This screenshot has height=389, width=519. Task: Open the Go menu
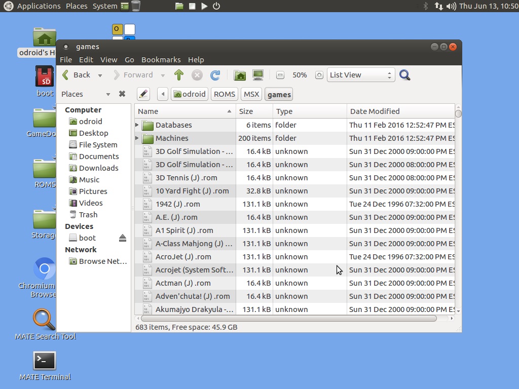(129, 60)
